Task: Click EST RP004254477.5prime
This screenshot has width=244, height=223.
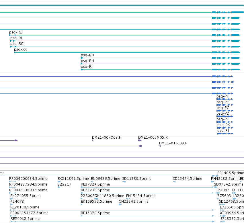Action: 29,213
